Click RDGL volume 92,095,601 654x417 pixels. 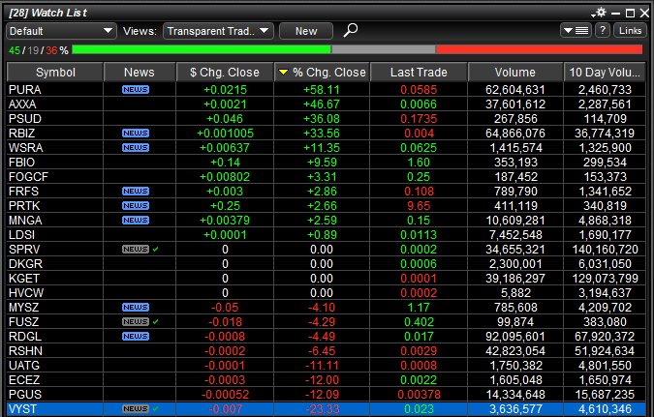[515, 336]
